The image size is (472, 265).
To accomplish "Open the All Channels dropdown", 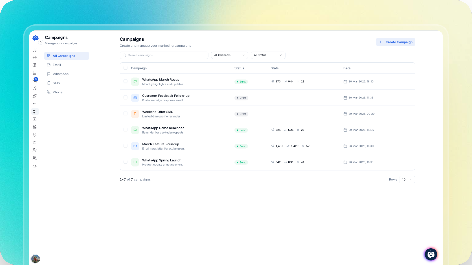I will 229,55.
